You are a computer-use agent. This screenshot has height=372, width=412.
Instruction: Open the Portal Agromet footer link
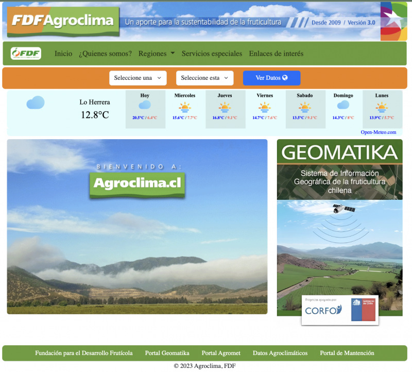coord(221,353)
